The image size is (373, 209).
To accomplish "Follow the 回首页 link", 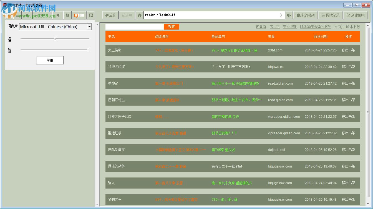I will click(261, 27).
